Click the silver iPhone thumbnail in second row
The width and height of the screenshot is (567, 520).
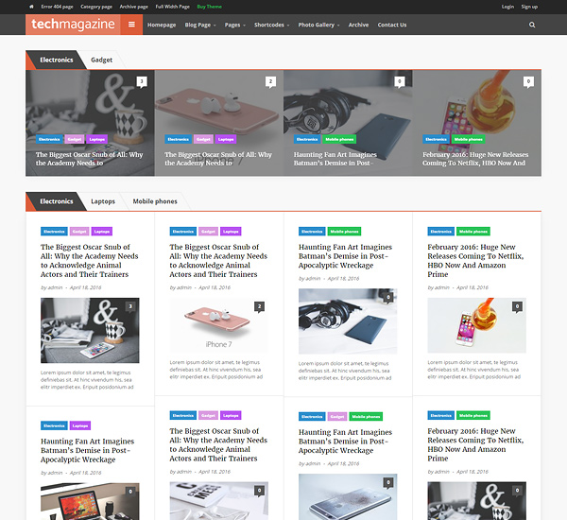348,497
